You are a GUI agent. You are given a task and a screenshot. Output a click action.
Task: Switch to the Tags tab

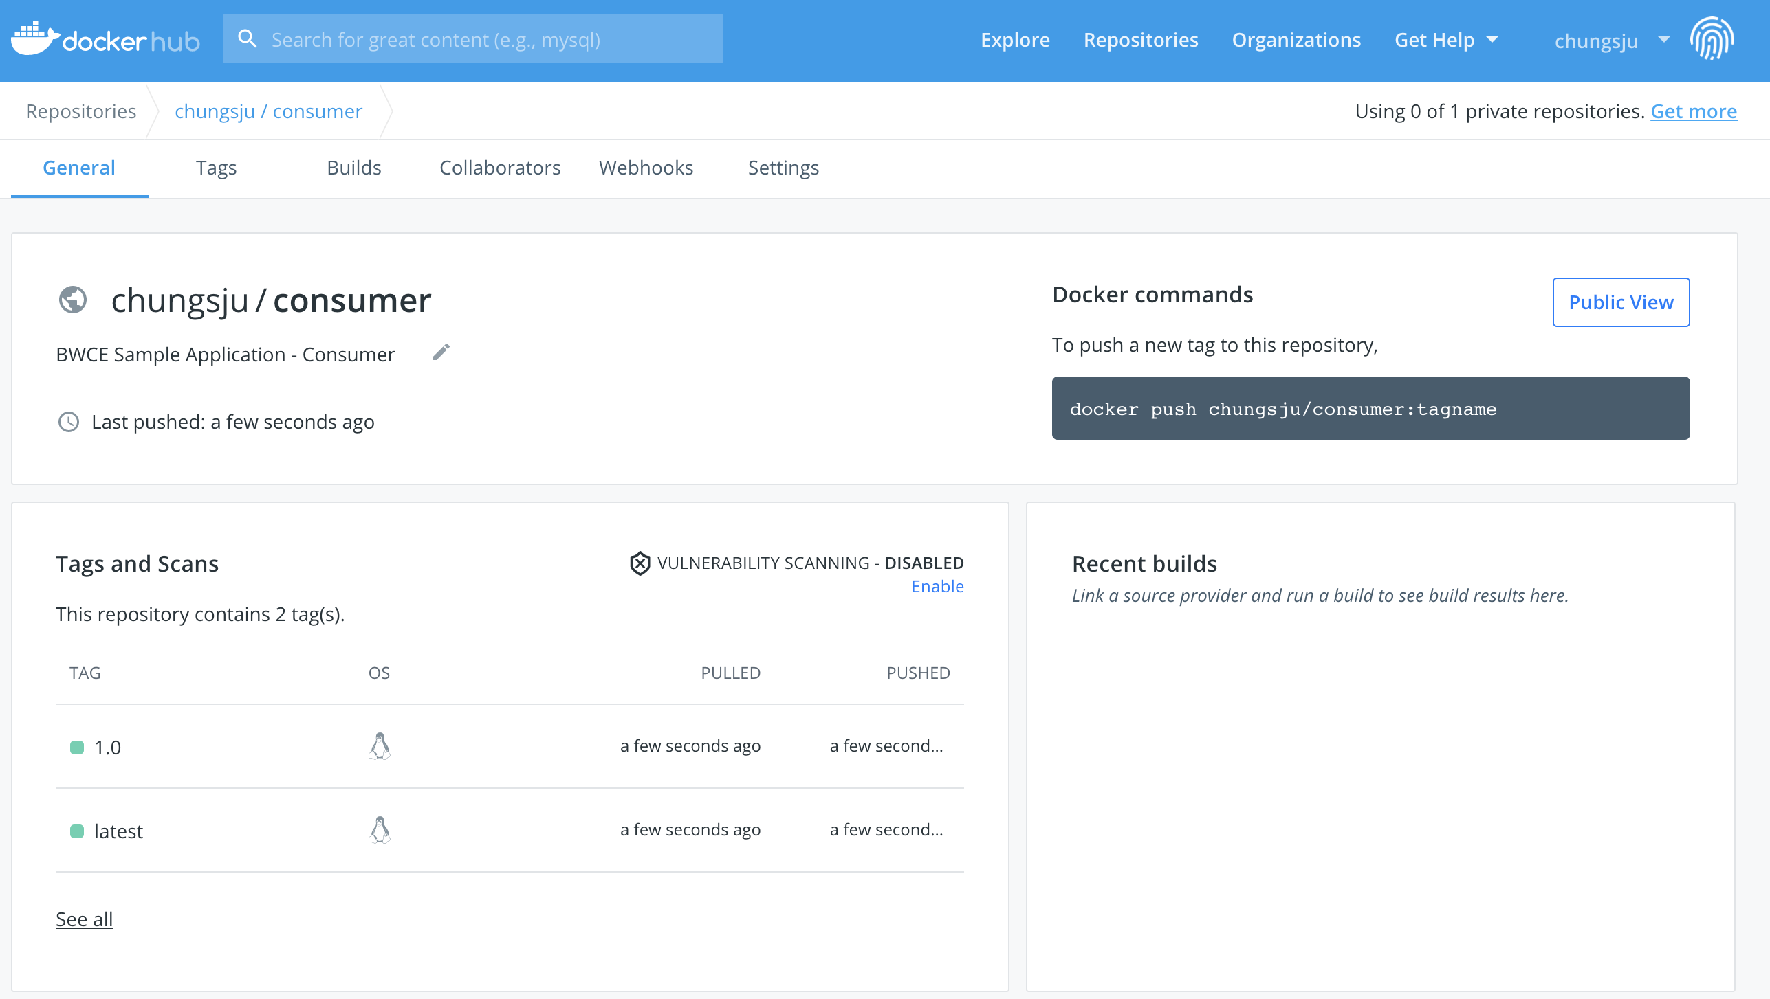(217, 168)
